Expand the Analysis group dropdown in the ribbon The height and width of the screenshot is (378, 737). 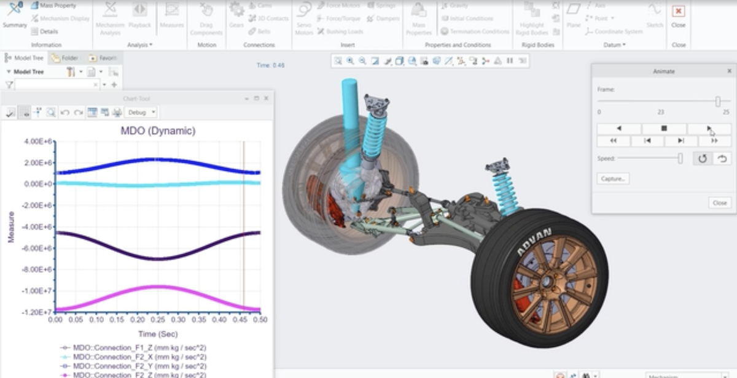140,45
